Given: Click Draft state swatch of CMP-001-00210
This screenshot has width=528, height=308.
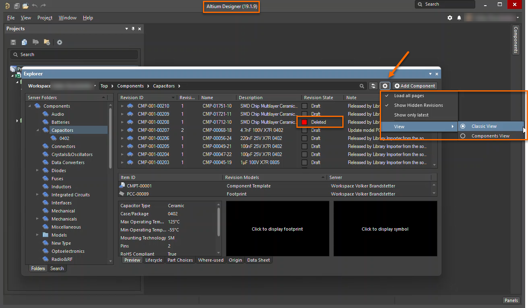Looking at the screenshot, I should (304, 106).
